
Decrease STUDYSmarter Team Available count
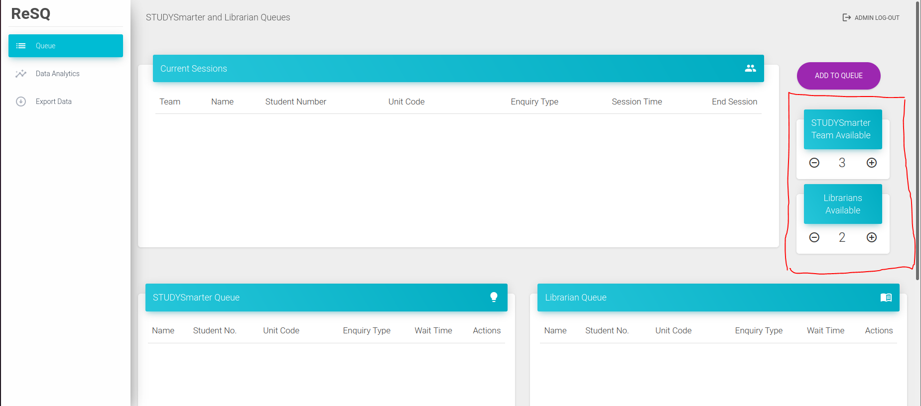click(814, 163)
